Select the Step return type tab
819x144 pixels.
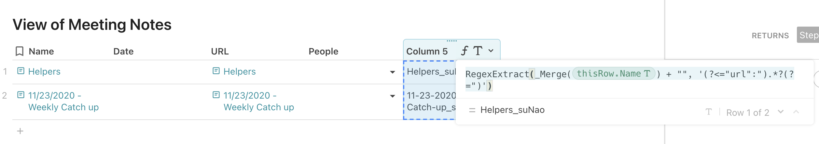pyautogui.click(x=809, y=35)
